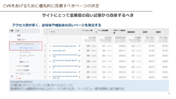The height and width of the screenshot is (99, 176).
Task: Click the 行動 section icon in sidebar
Action: [12, 31]
